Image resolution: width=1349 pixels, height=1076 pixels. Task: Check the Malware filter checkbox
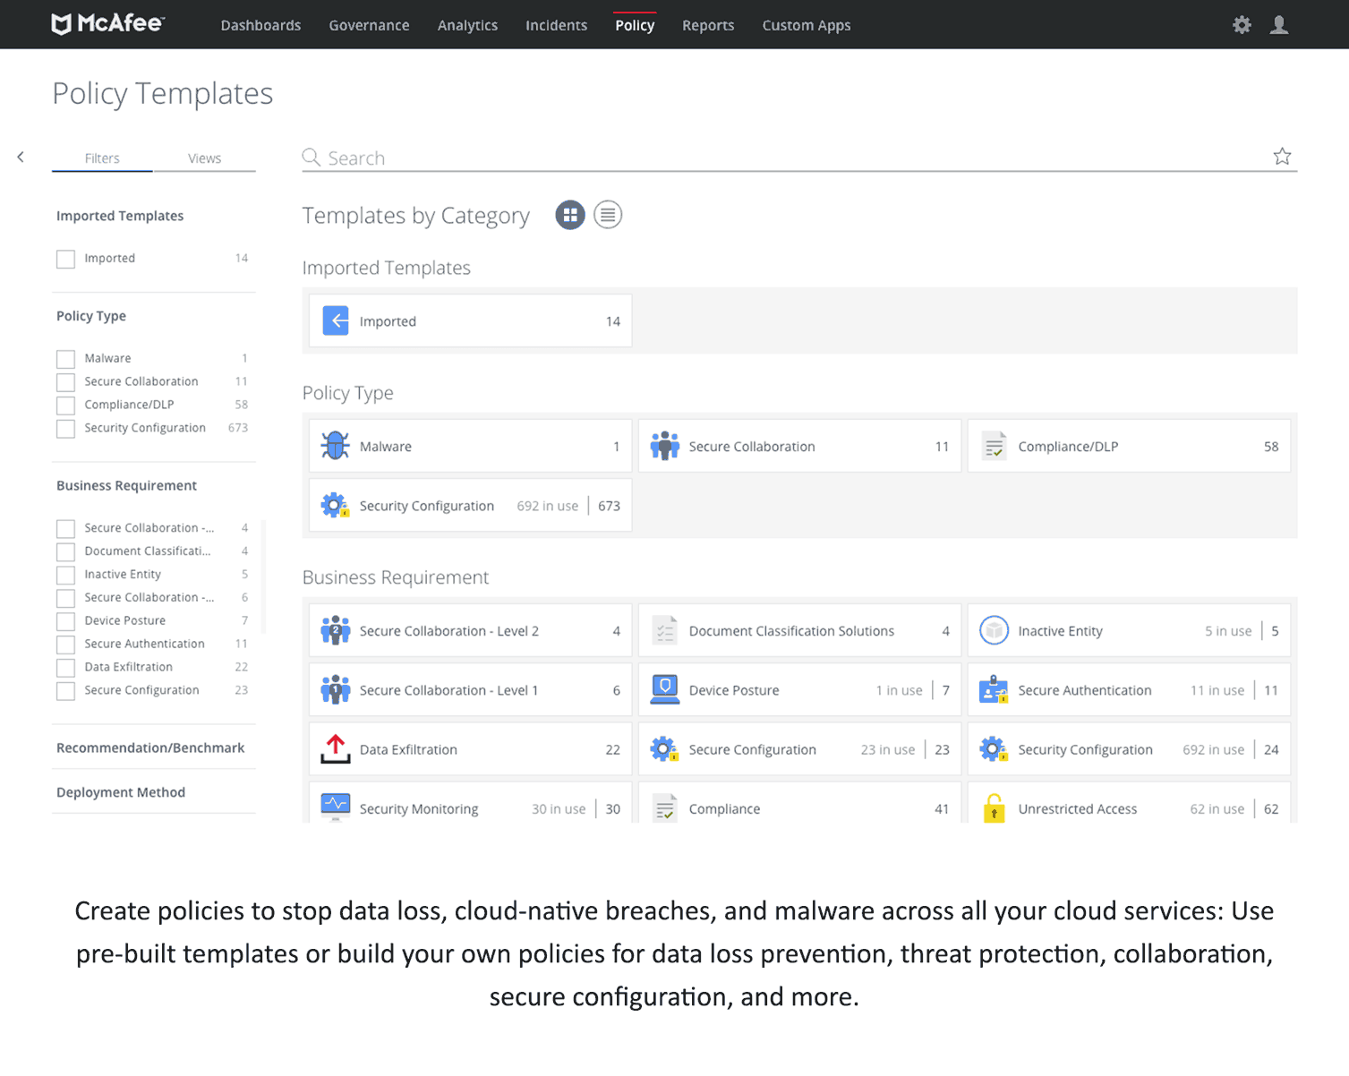pos(65,359)
